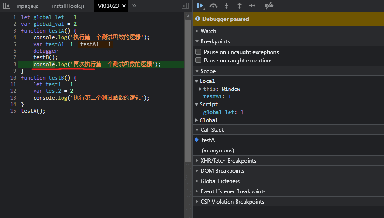384x218 pixels.
Task: Click the Step icon in debugger toolbar
Action: [x=252, y=6]
